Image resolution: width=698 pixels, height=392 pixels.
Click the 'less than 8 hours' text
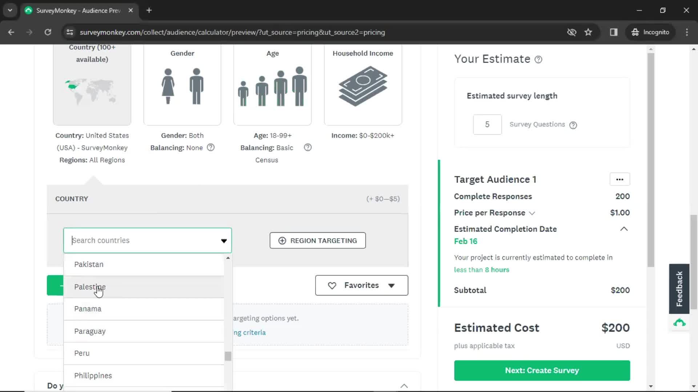[481, 270]
